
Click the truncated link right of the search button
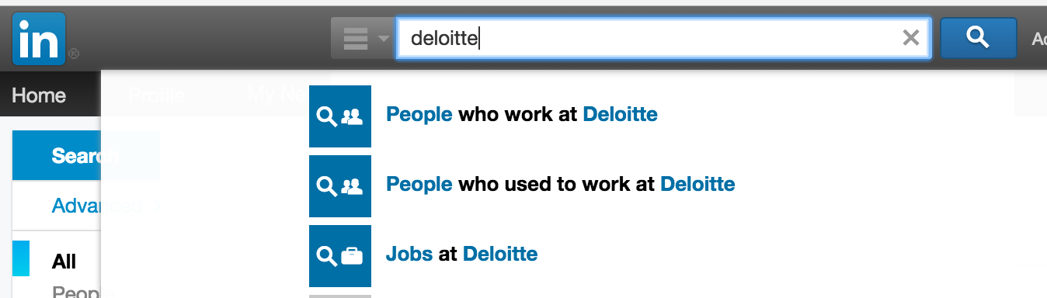point(1038,39)
